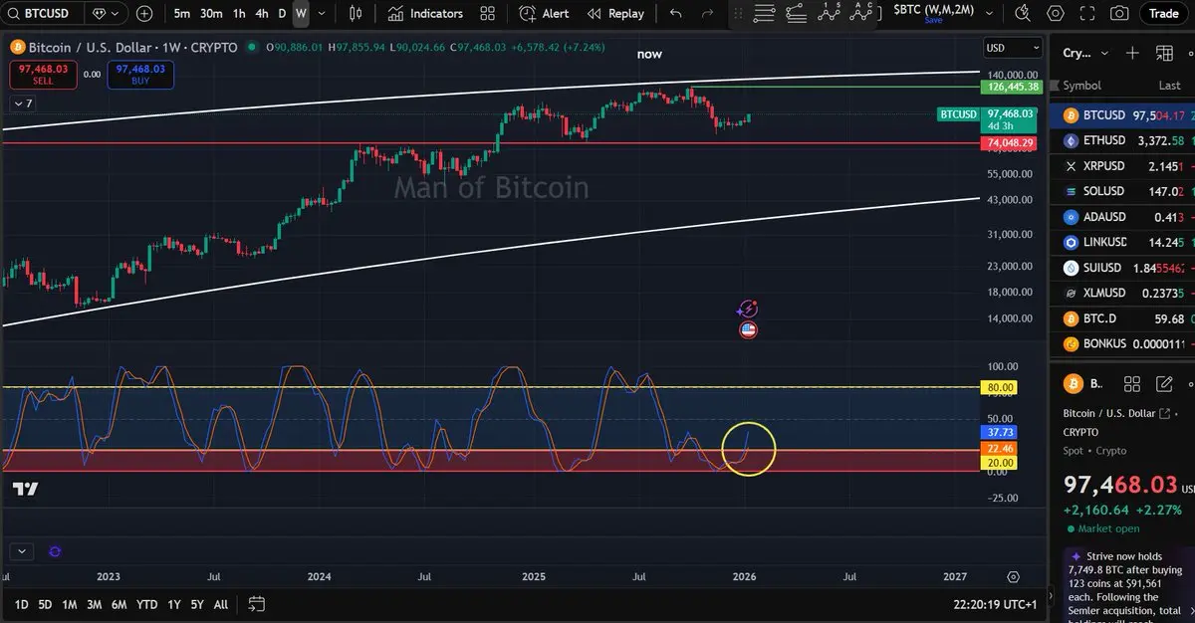Collapse the lower pane chevron button
The image size is (1195, 623).
tap(23, 550)
